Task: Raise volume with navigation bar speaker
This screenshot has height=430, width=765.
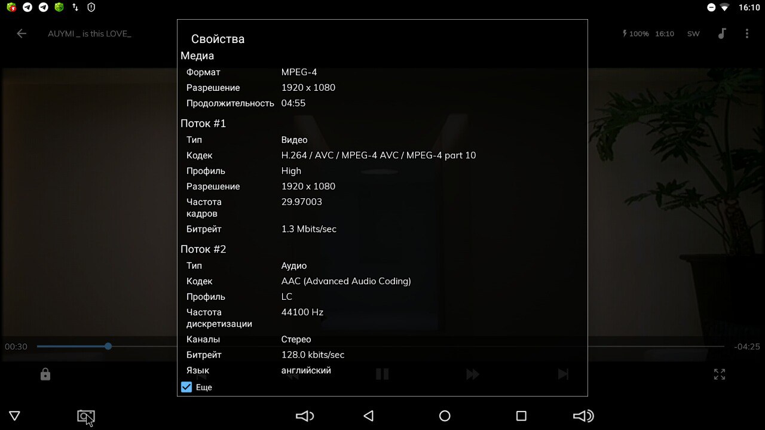Action: point(583,416)
